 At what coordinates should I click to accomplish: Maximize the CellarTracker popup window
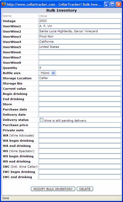point(113,4)
